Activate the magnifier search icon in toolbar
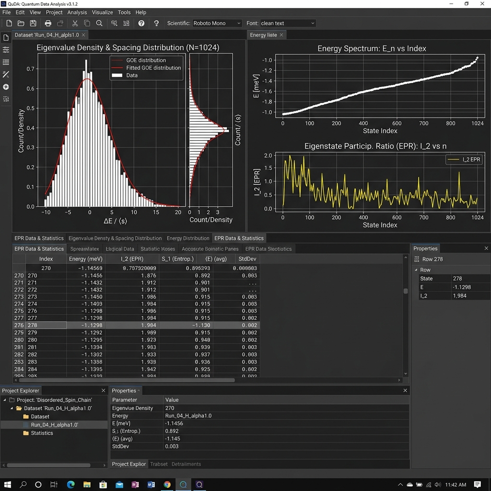 point(99,23)
